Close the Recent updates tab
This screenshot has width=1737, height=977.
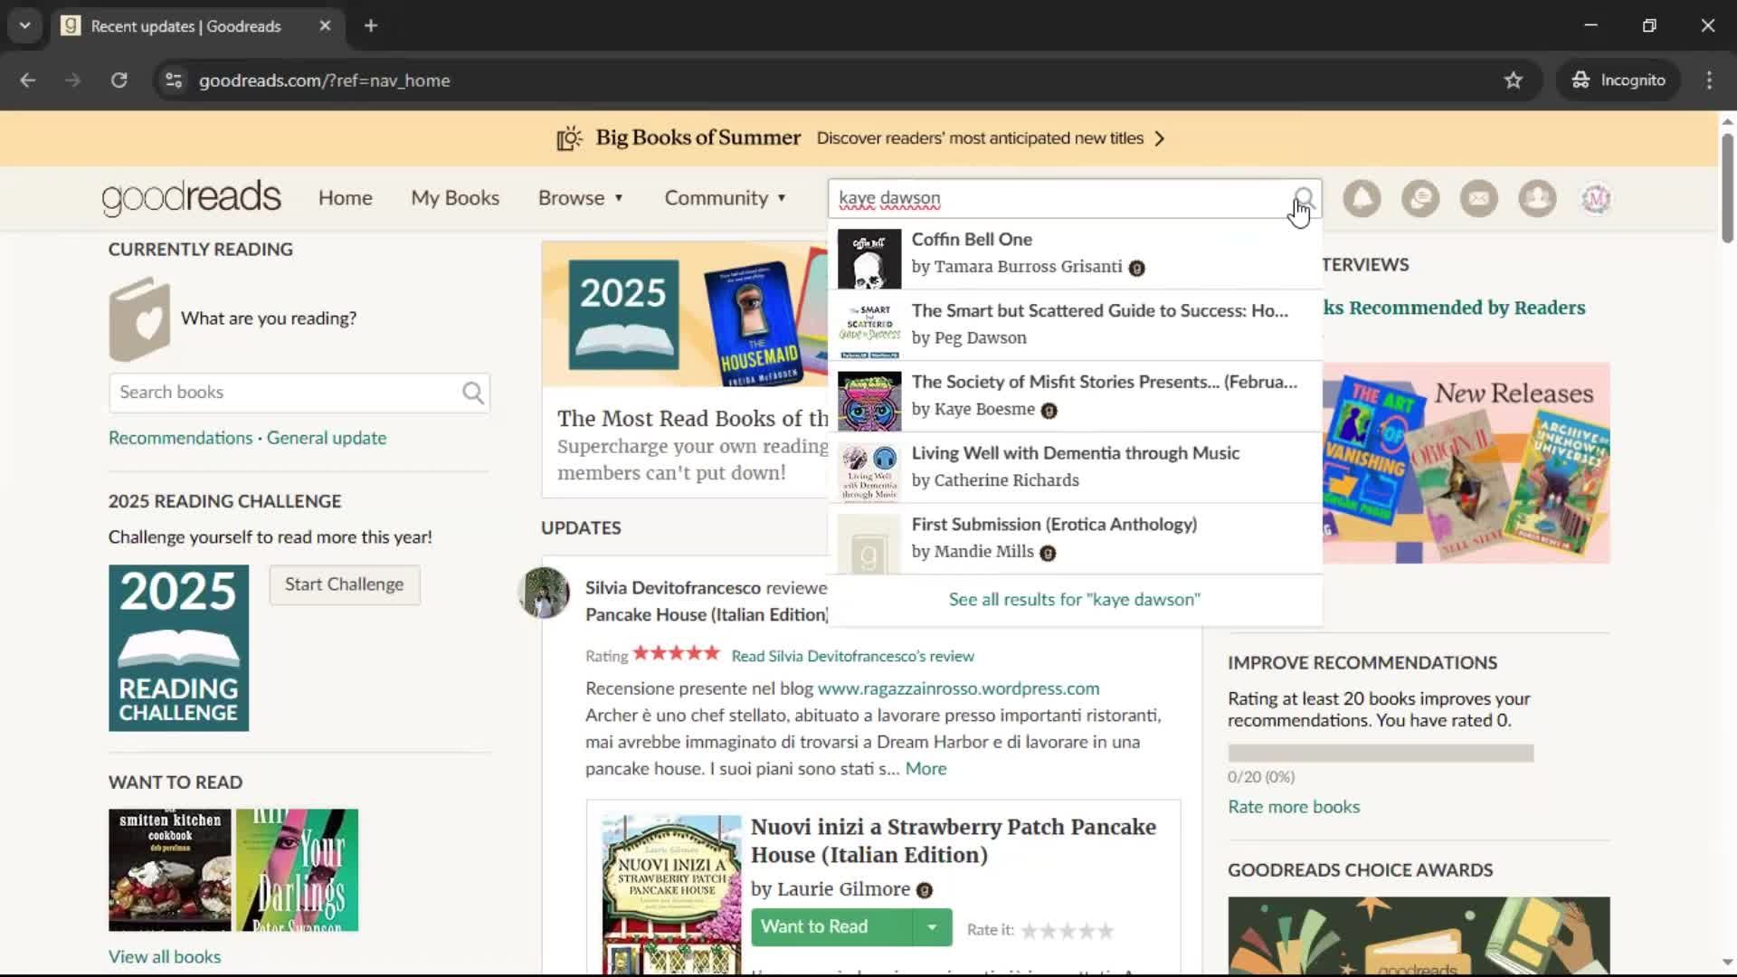coord(325,26)
